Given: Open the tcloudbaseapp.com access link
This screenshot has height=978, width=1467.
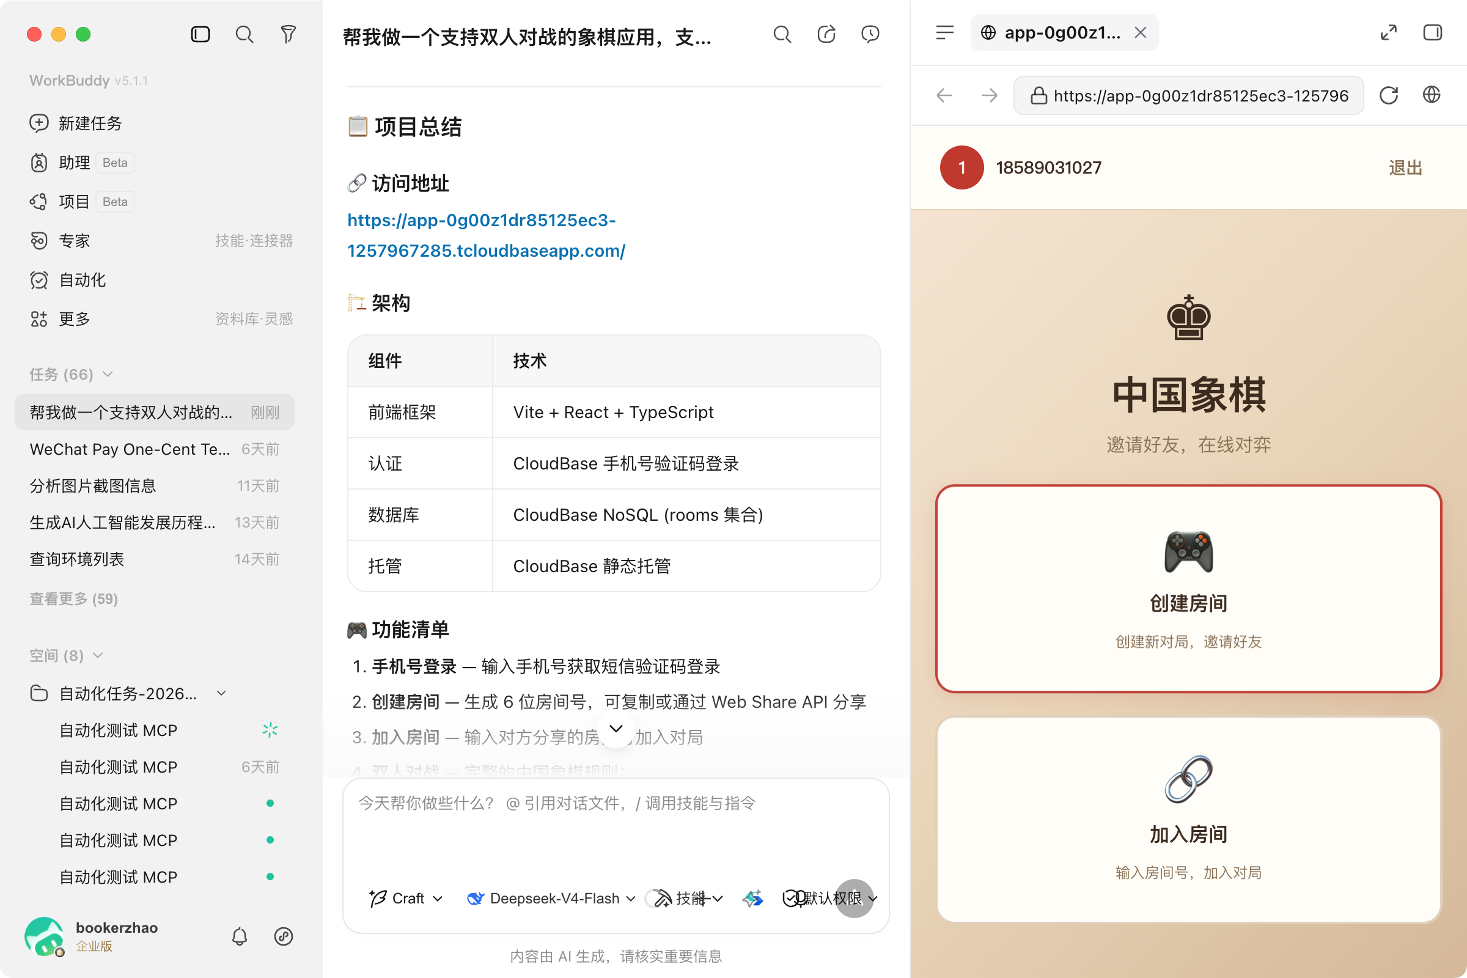Looking at the screenshot, I should [487, 235].
